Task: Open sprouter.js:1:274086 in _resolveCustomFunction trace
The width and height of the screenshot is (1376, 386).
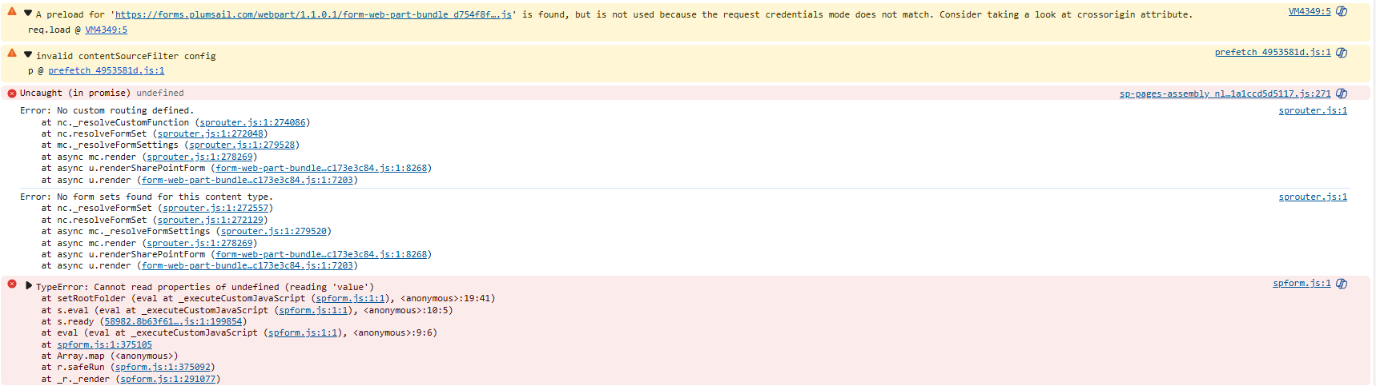Action: point(252,122)
